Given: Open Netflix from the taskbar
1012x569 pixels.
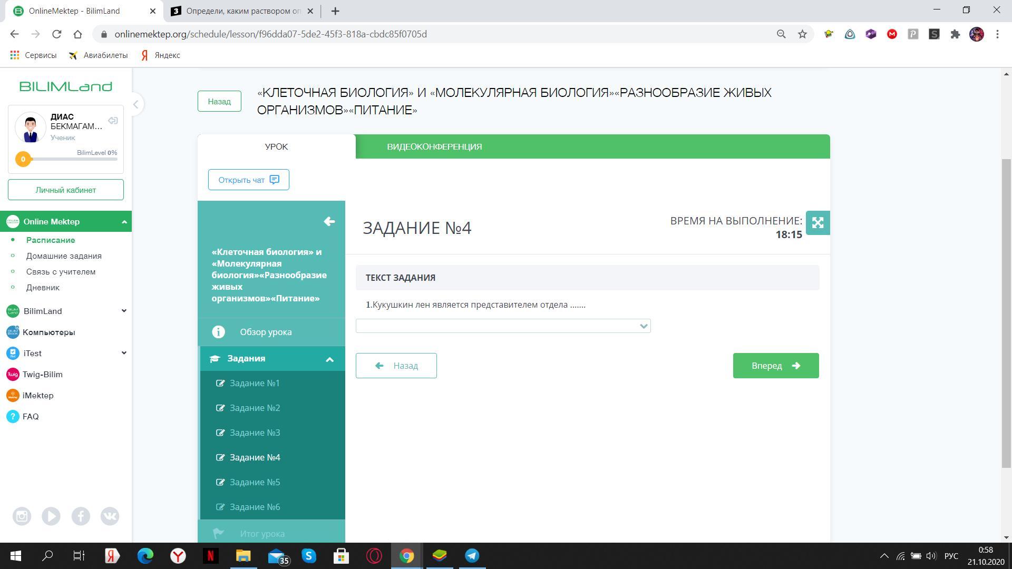Looking at the screenshot, I should click(x=210, y=556).
